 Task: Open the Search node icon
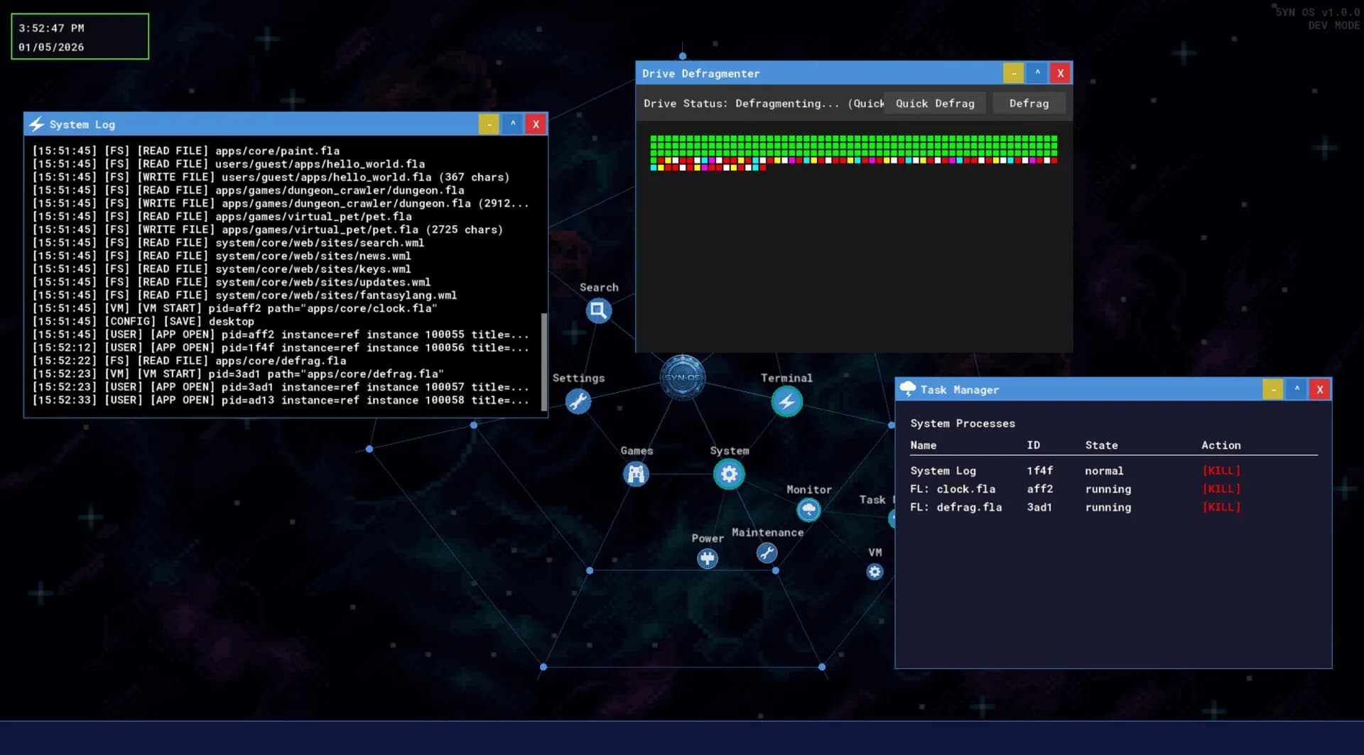tap(598, 310)
